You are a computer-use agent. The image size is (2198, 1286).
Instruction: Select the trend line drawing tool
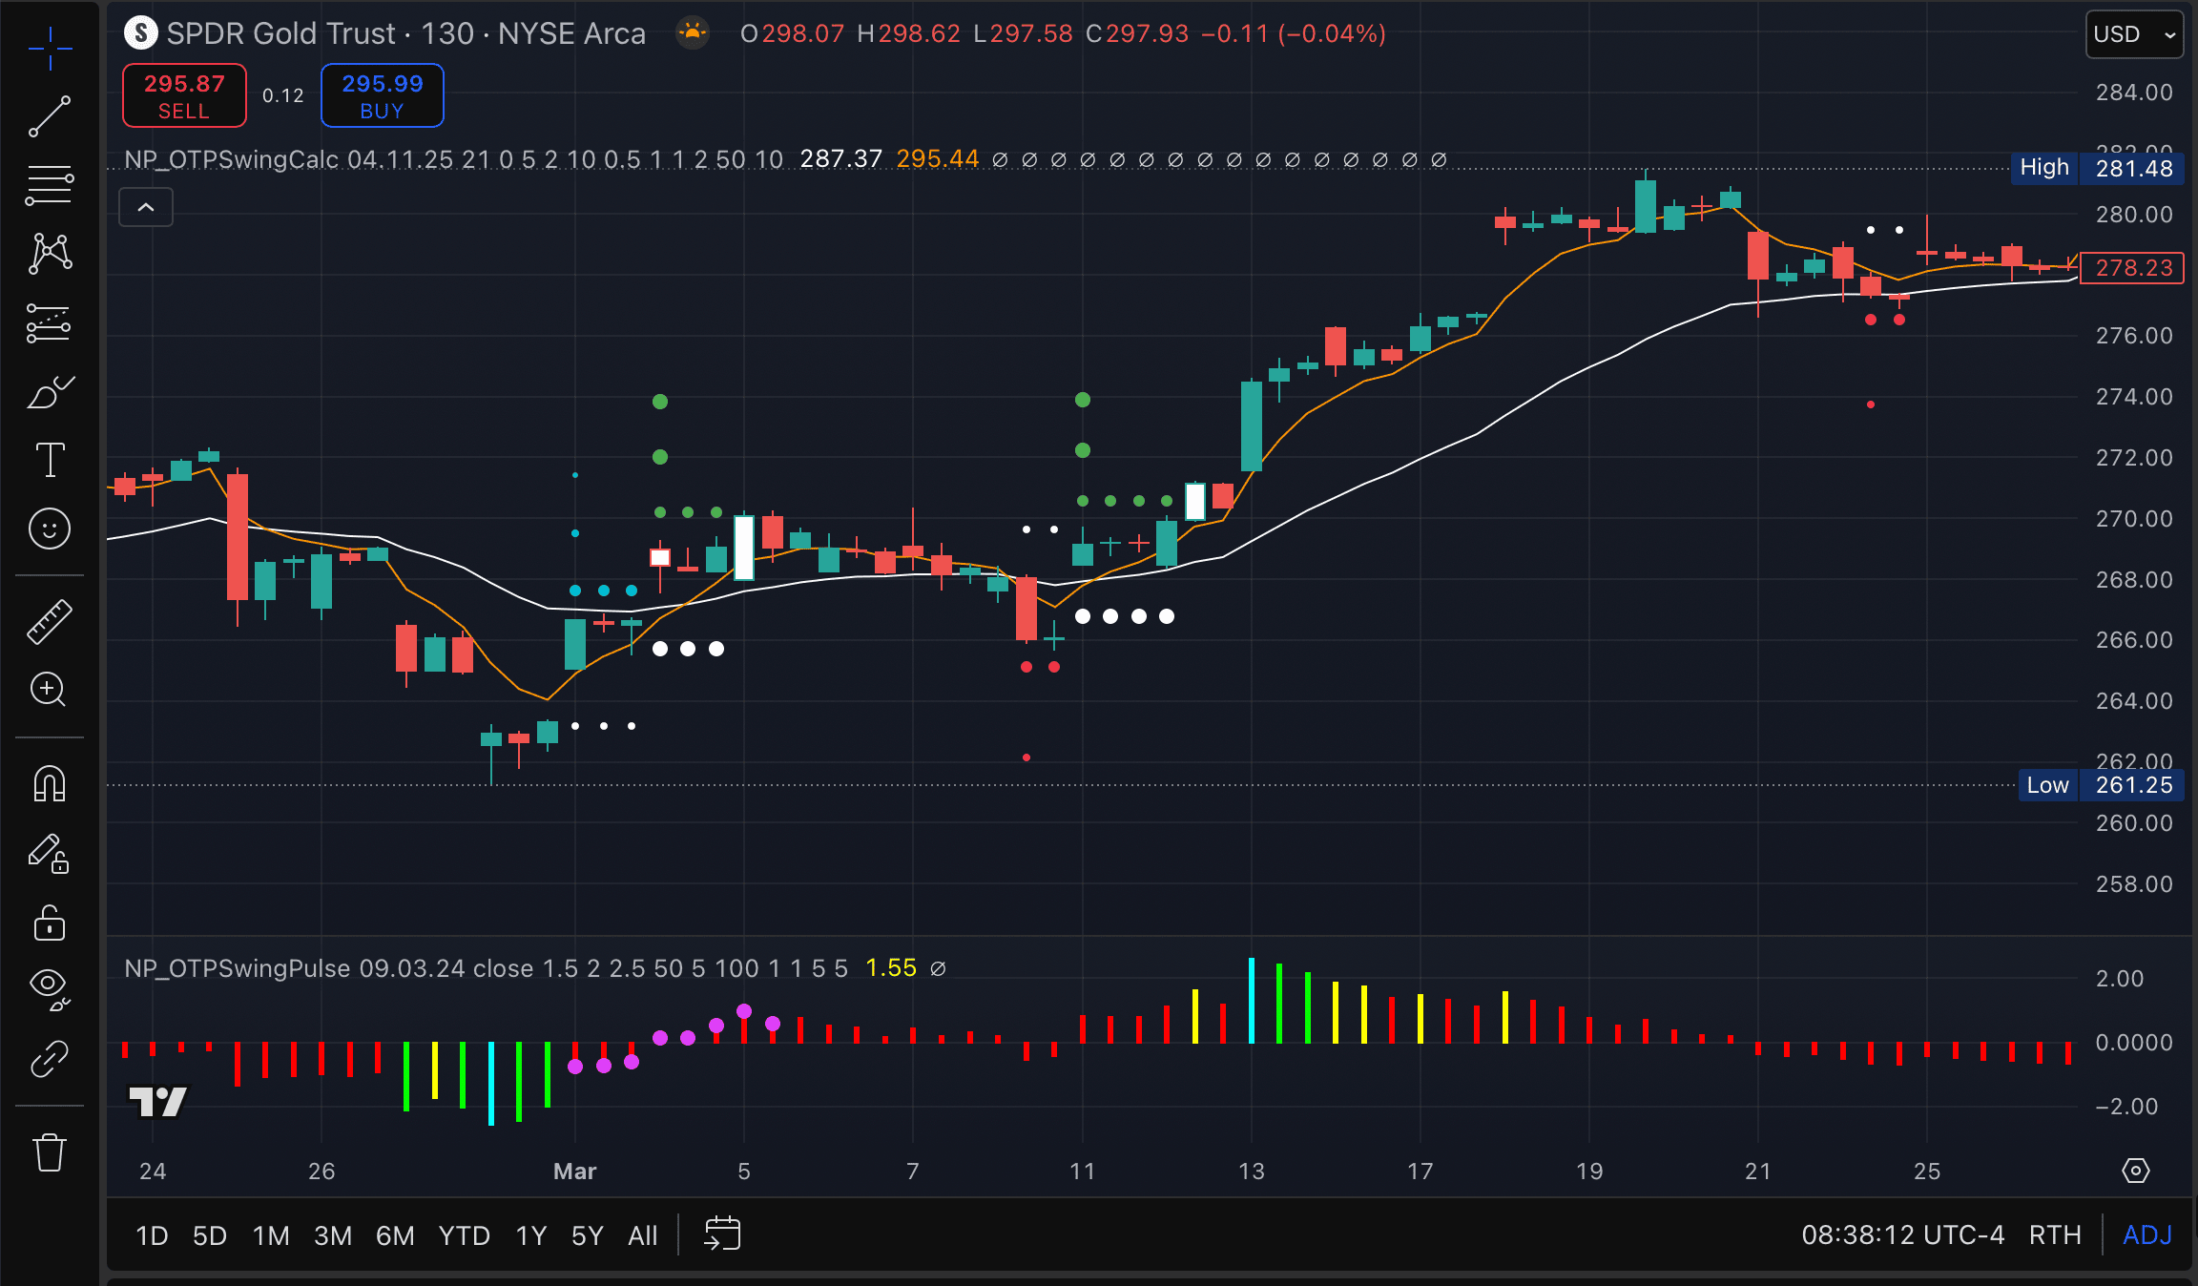[50, 116]
